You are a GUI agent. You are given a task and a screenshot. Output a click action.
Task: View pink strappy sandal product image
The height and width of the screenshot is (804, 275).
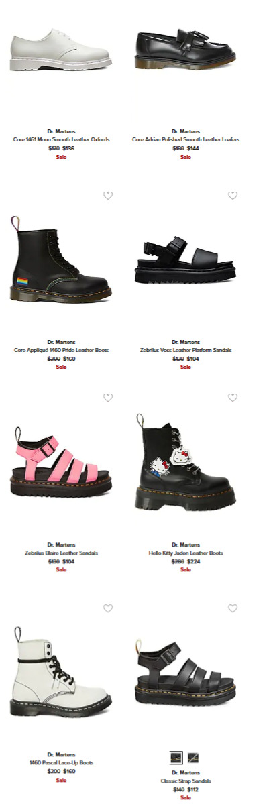[x=61, y=461]
